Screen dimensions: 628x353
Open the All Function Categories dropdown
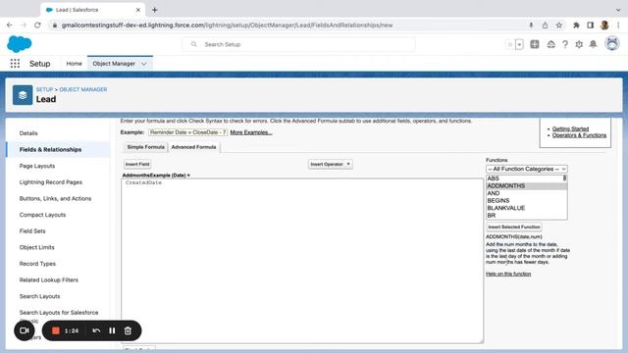[526, 169]
